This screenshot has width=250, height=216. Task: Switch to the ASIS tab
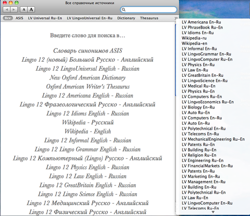coord(19,18)
